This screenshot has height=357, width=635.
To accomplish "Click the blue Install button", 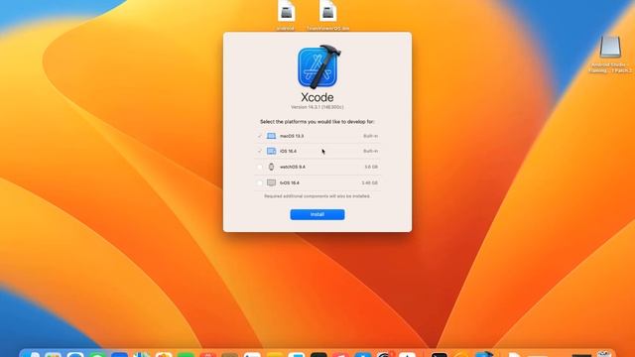I will tap(317, 214).
